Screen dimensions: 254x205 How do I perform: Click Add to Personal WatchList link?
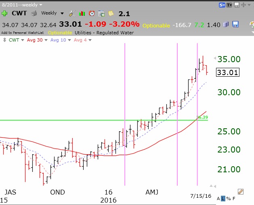pyautogui.click(x=23, y=32)
